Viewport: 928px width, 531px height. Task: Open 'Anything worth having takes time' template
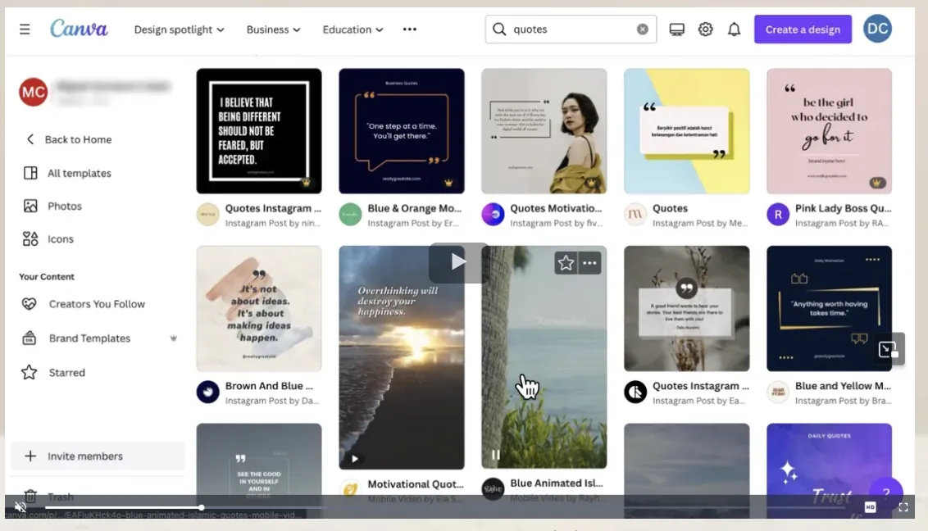(x=829, y=309)
